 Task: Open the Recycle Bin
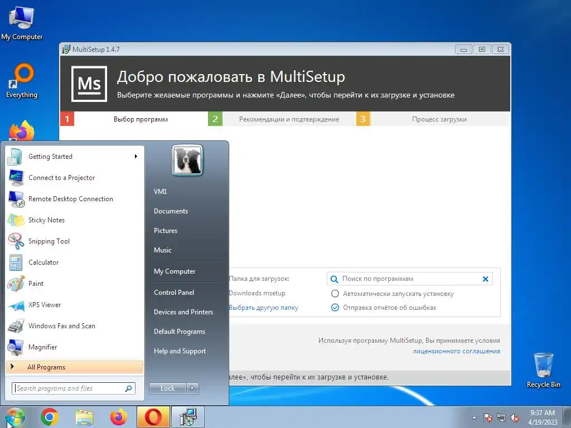point(543,370)
